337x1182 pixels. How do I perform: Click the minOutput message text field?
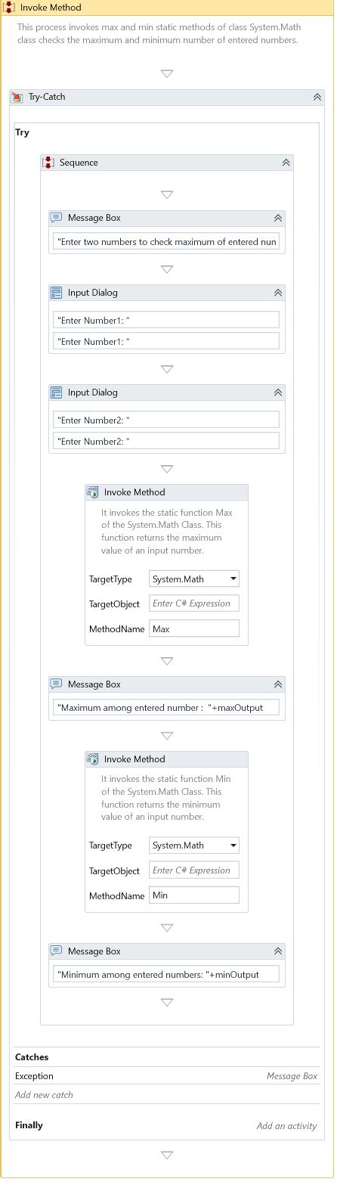pos(166,975)
